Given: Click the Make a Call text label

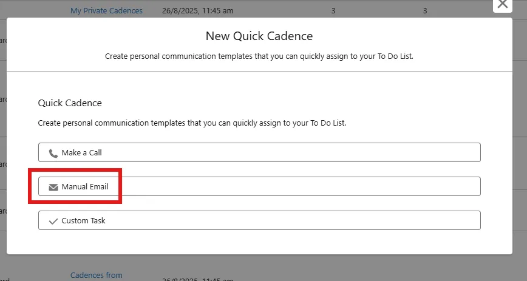Looking at the screenshot, I should coord(81,153).
